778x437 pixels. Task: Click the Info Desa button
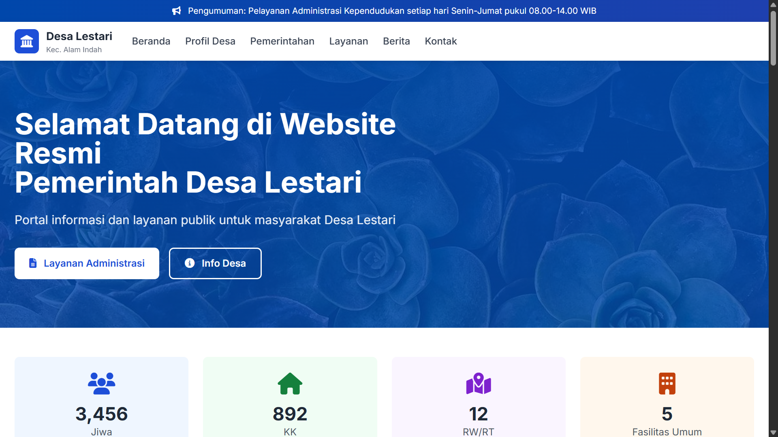pos(215,263)
